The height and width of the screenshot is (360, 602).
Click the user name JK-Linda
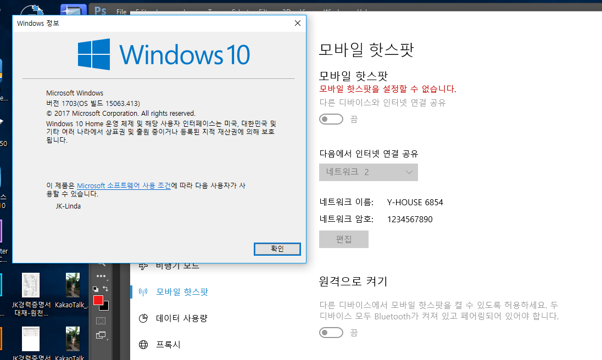[x=68, y=206]
